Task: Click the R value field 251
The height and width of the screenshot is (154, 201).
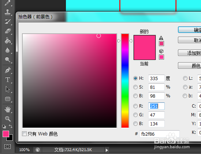Action: [x=156, y=106]
